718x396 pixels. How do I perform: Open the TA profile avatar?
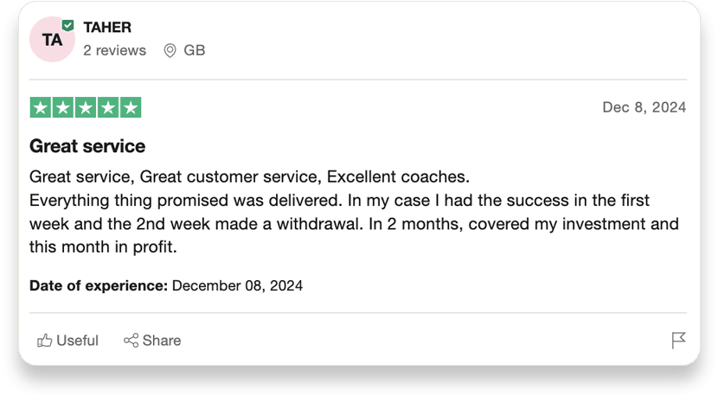52,40
